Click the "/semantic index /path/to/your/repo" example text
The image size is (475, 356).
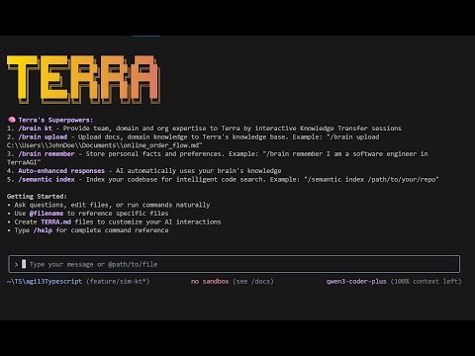tap(371, 179)
